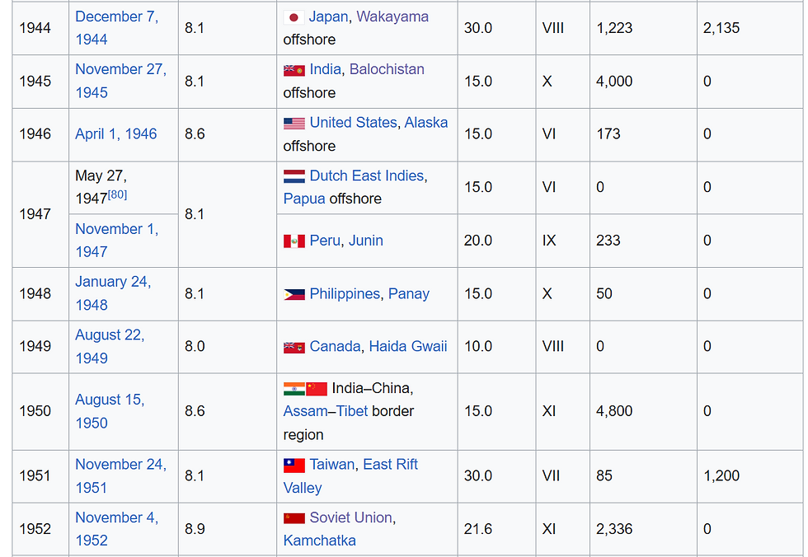The height and width of the screenshot is (557, 808).
Task: Click the Soviet Union flag icon
Action: point(294,518)
